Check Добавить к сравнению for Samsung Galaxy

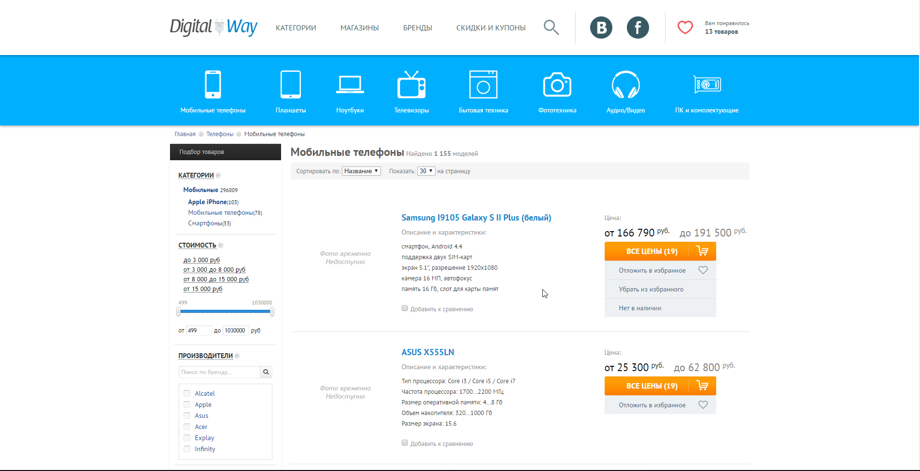(x=405, y=308)
